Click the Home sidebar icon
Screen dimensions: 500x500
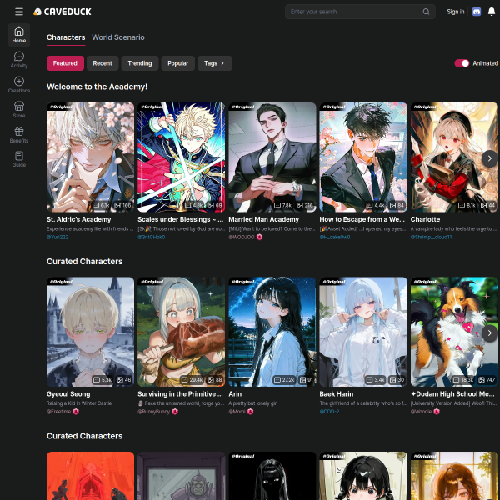pyautogui.click(x=19, y=34)
